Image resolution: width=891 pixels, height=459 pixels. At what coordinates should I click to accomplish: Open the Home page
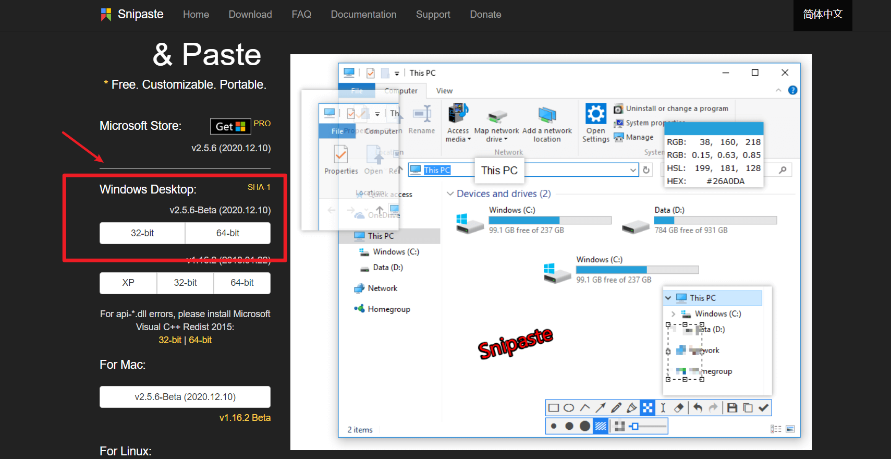(x=196, y=15)
